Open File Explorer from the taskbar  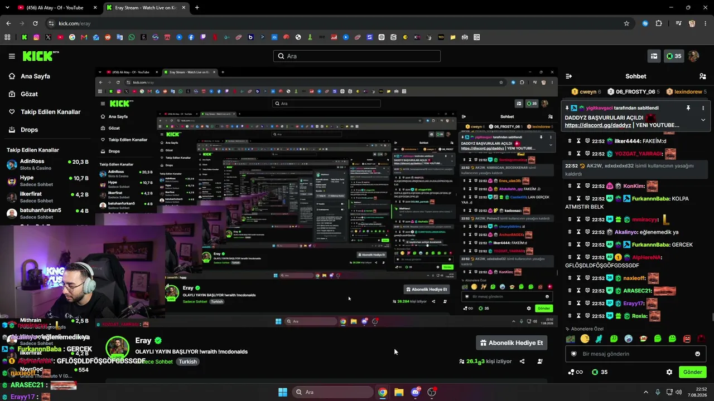[x=399, y=392]
